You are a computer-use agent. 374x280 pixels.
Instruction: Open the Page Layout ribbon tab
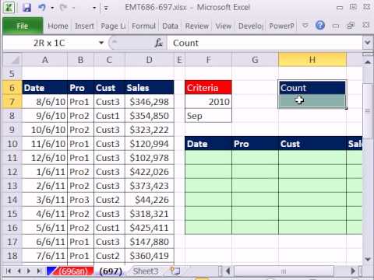click(113, 26)
